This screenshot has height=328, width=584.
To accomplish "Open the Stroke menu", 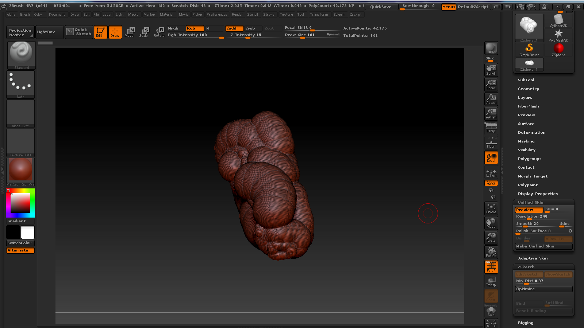I will 269,15.
